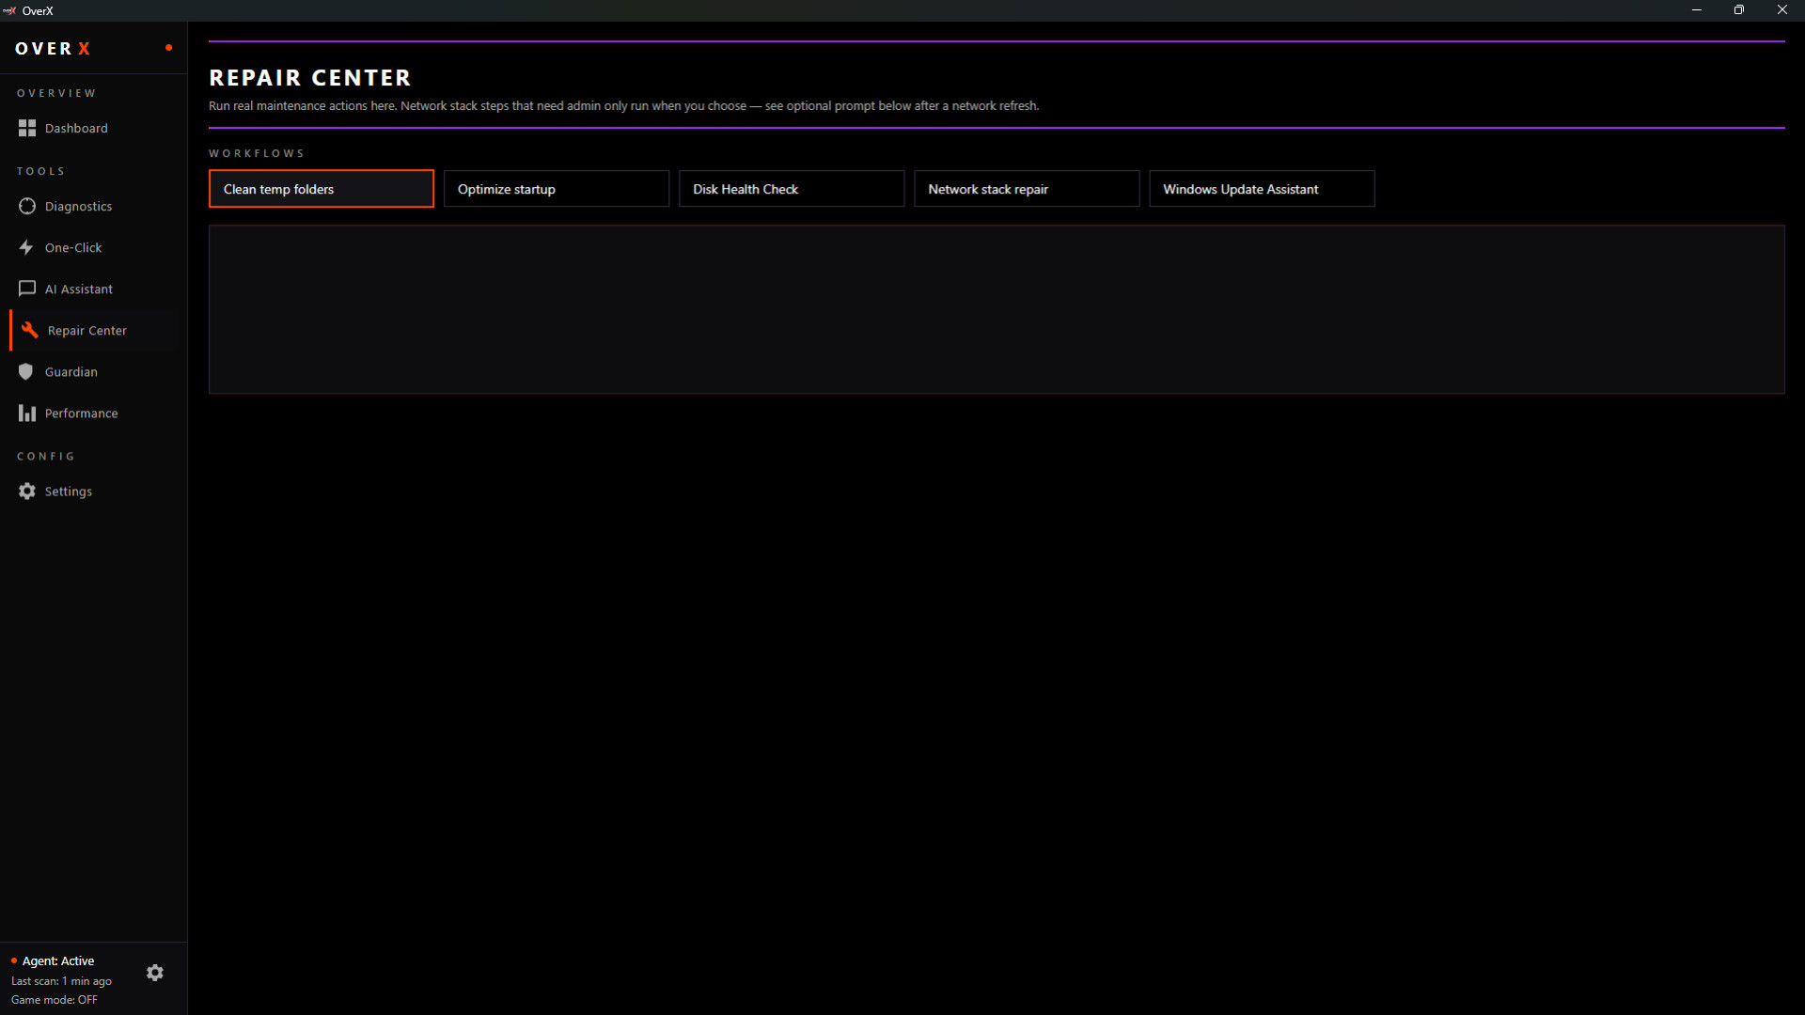Click the empty workflow output panel
1805x1015 pixels.
pyautogui.click(x=996, y=308)
